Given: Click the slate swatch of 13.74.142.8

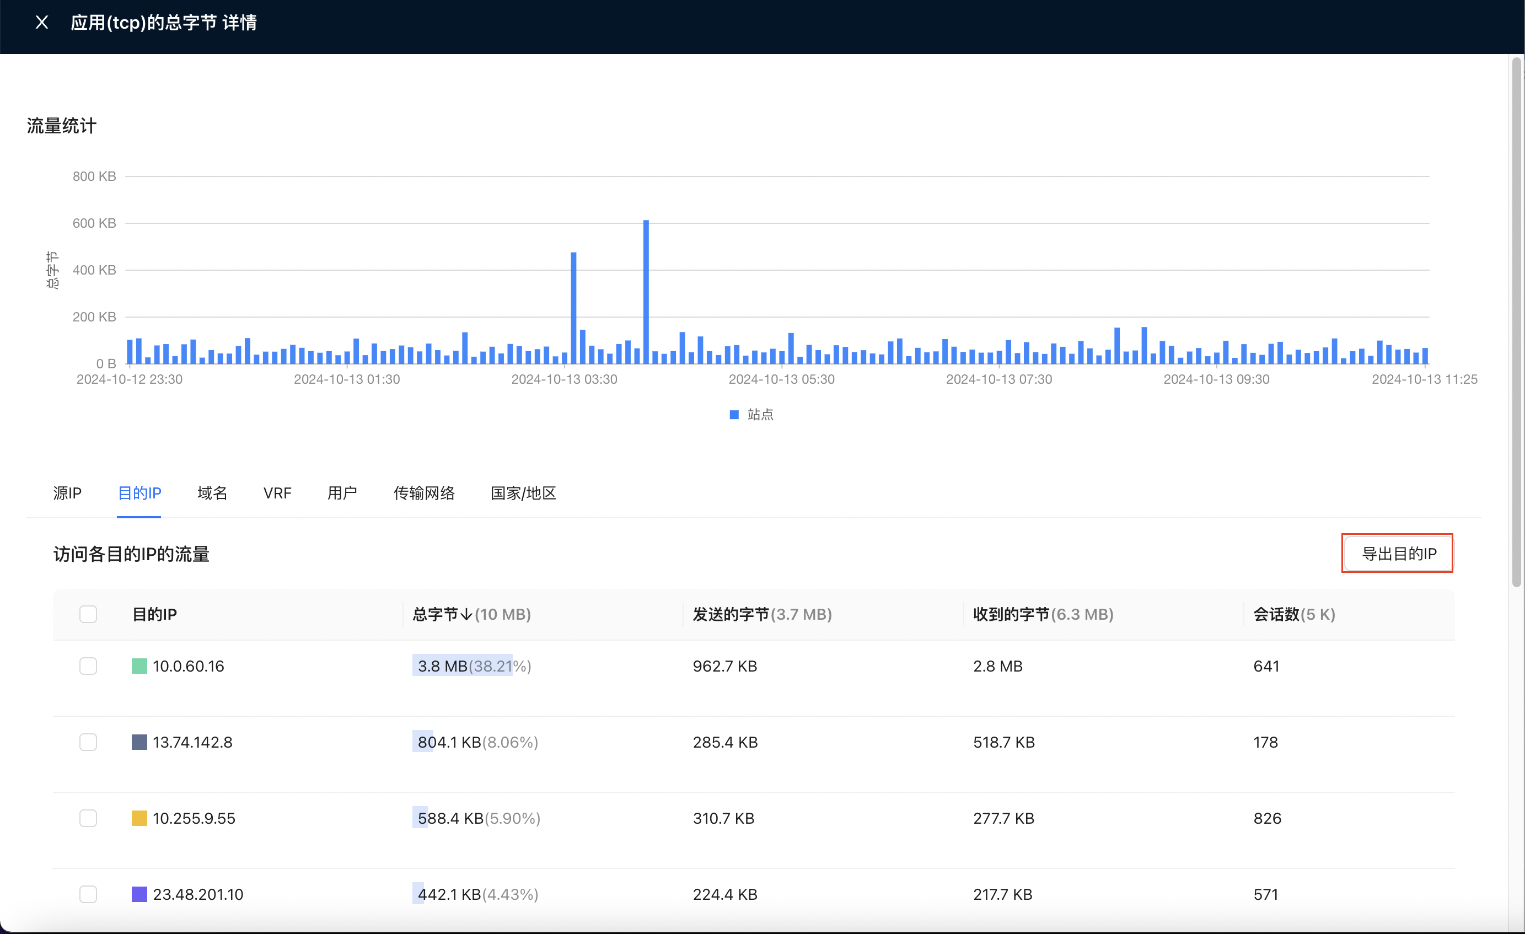Looking at the screenshot, I should 139,742.
